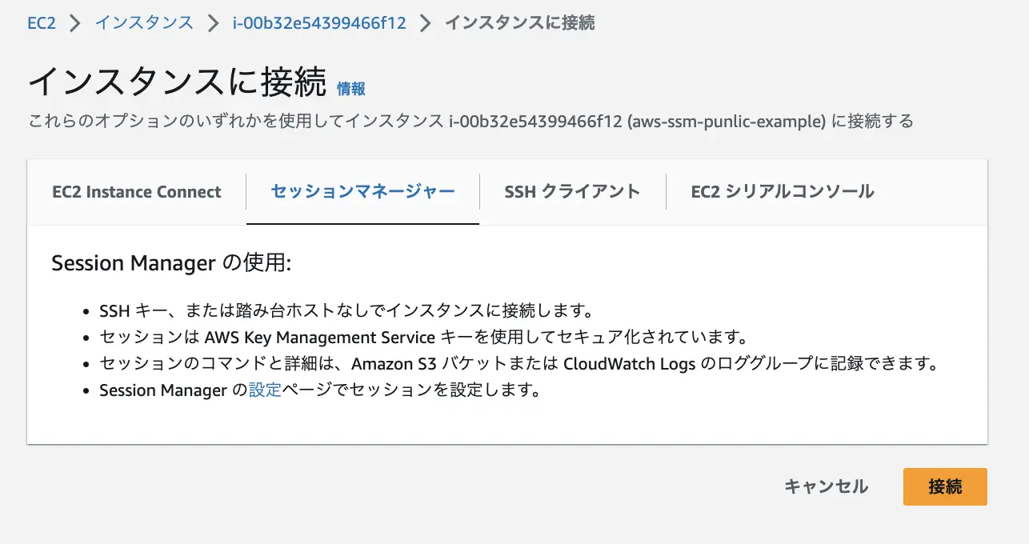
Task: Go back to EC2 console home breadcrumb
Action: [x=41, y=22]
